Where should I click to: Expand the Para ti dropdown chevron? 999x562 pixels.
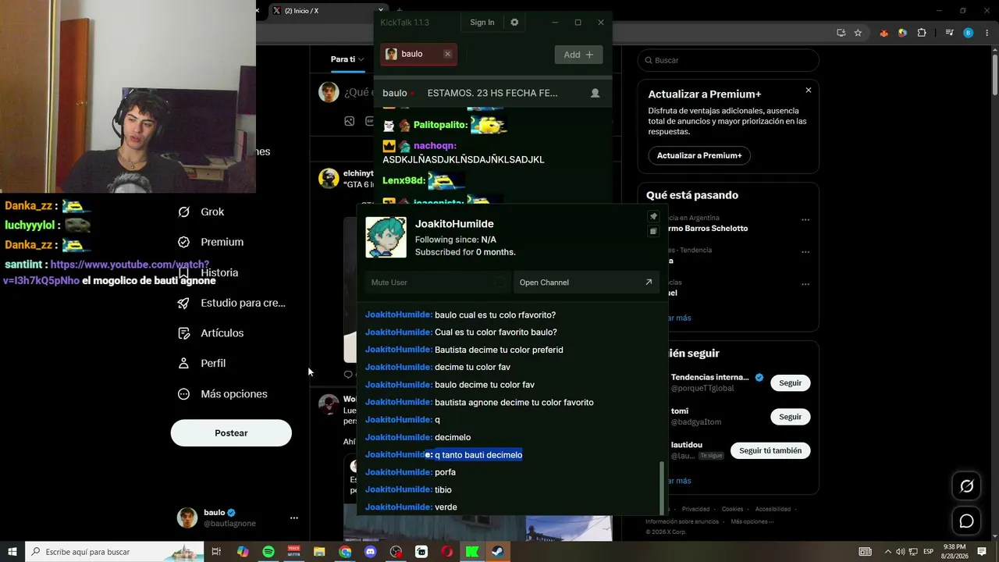click(361, 59)
